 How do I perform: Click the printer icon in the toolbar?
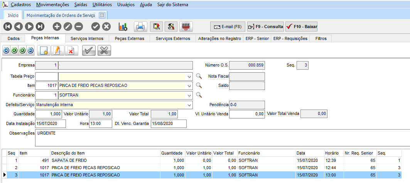141,27
